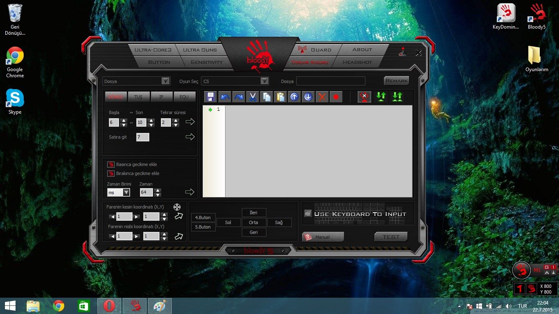Move the macro line up
559x314 pixels.
pos(294,97)
